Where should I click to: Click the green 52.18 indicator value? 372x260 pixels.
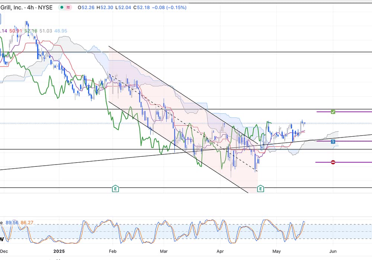point(31,31)
